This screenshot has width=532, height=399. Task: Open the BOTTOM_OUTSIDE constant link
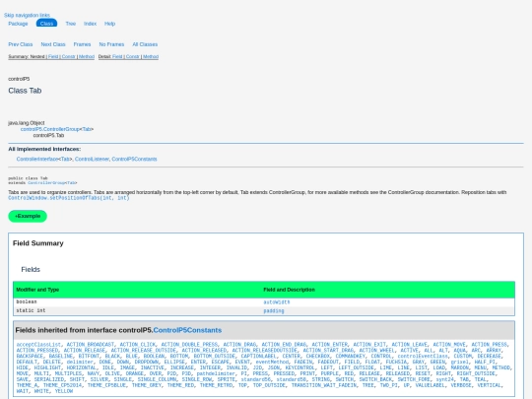[215, 357]
